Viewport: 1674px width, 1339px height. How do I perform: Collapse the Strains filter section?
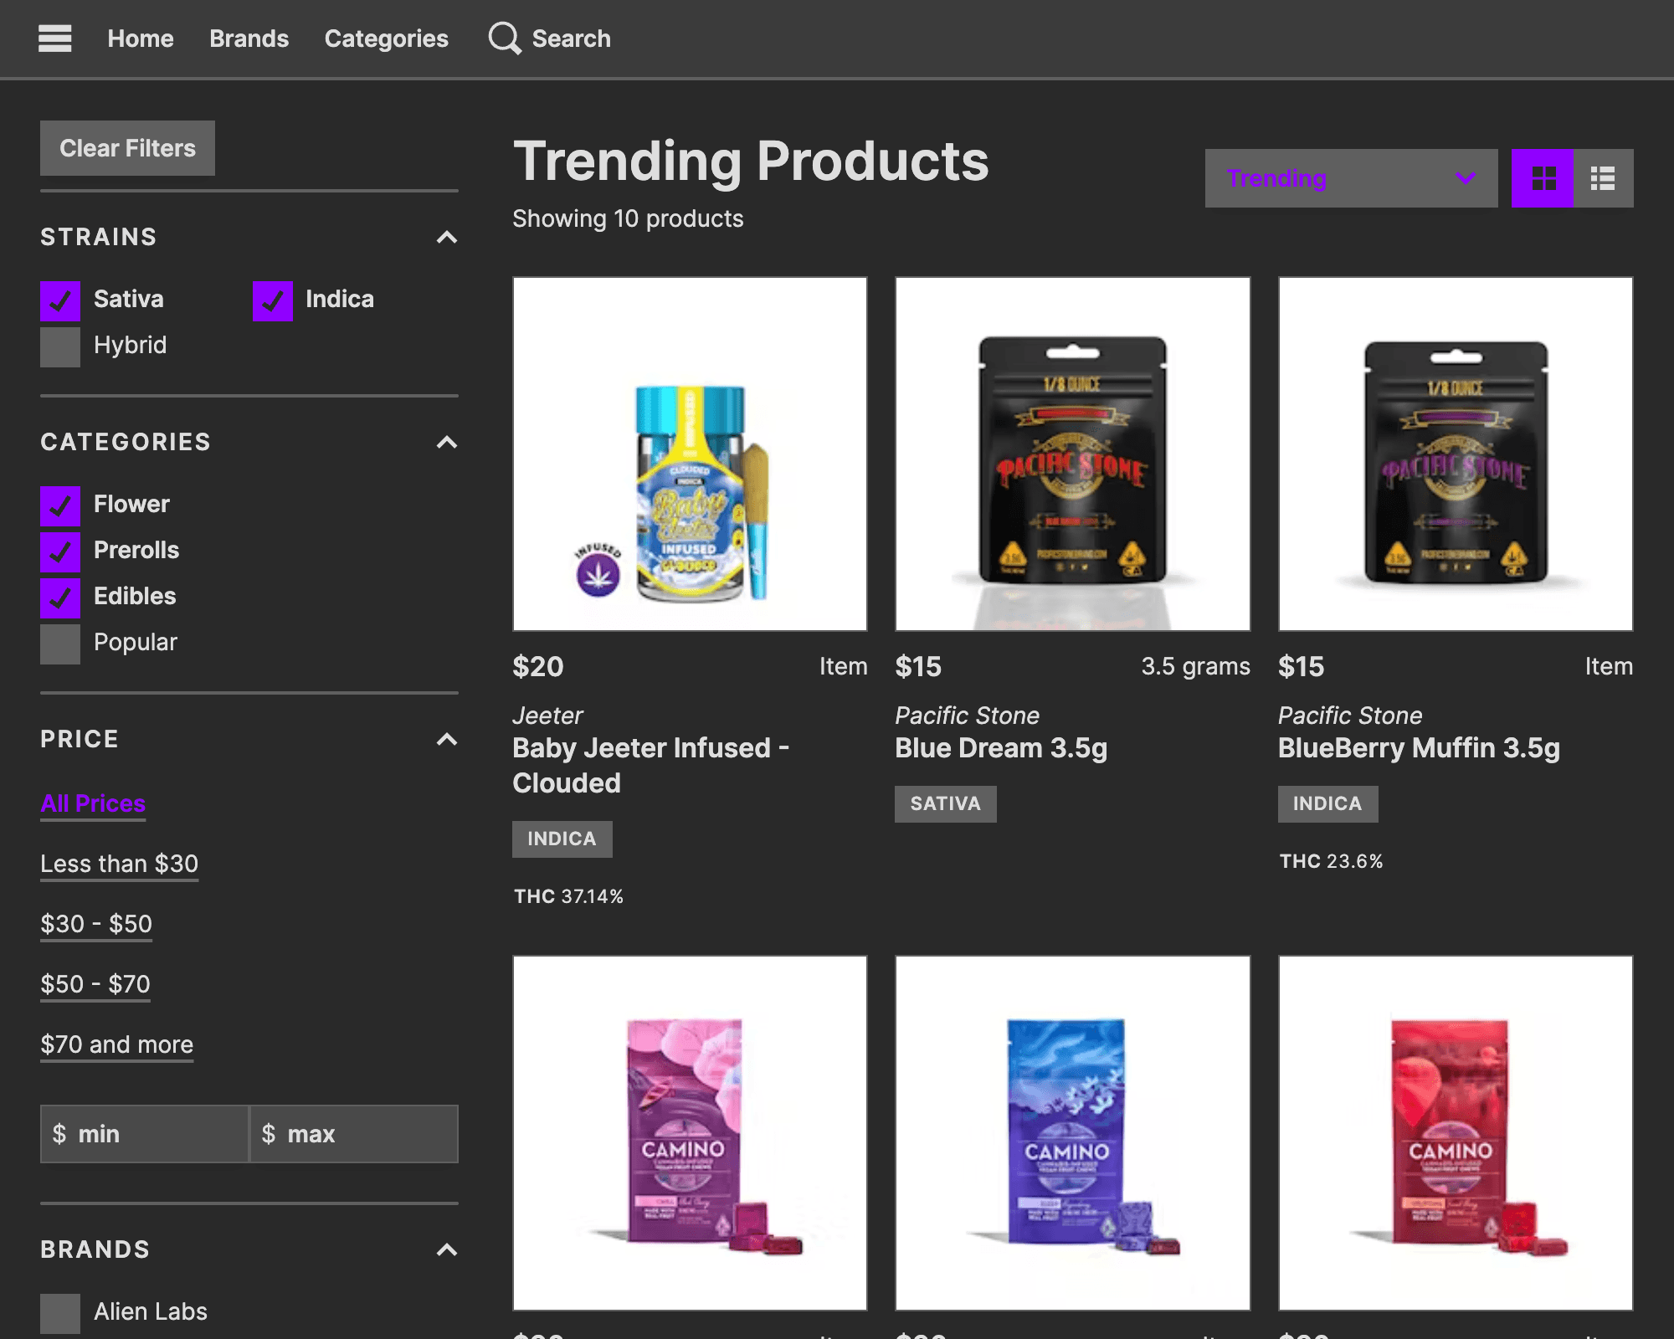(x=447, y=238)
